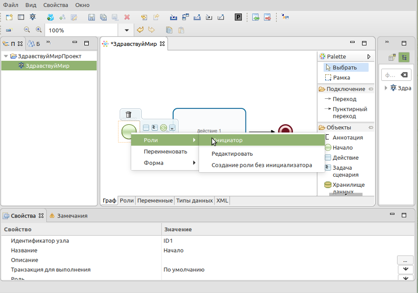Click the orange redo arrow icon

152,29
